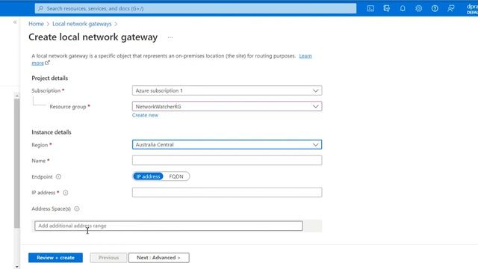
Task: Click the Review + create button
Action: (55, 258)
